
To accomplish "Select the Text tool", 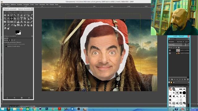I will click(21, 22).
